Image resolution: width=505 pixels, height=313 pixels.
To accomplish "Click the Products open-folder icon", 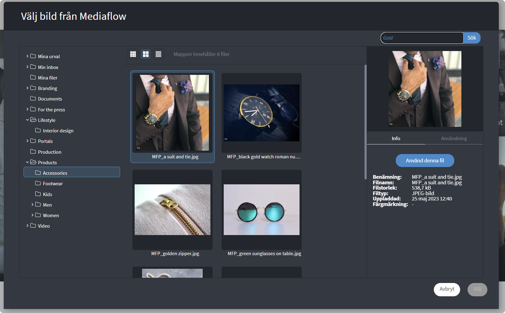I will click(33, 162).
